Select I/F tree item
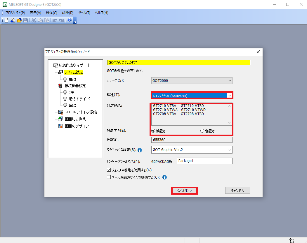This screenshot has width=307, height=243. tap(72, 92)
